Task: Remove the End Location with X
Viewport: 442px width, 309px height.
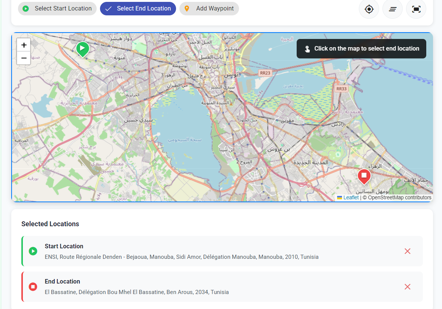Action: pyautogui.click(x=408, y=287)
